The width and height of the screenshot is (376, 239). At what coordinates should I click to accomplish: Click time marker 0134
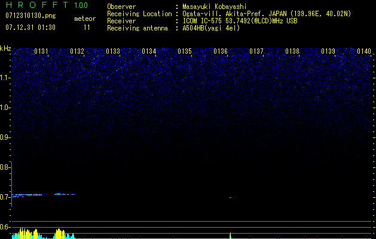(x=149, y=51)
